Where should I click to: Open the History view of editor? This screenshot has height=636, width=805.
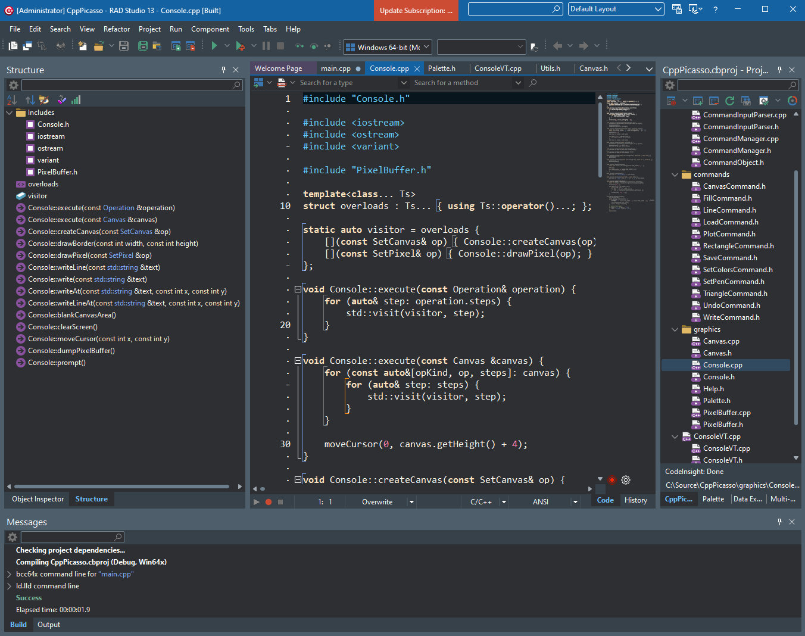point(636,500)
